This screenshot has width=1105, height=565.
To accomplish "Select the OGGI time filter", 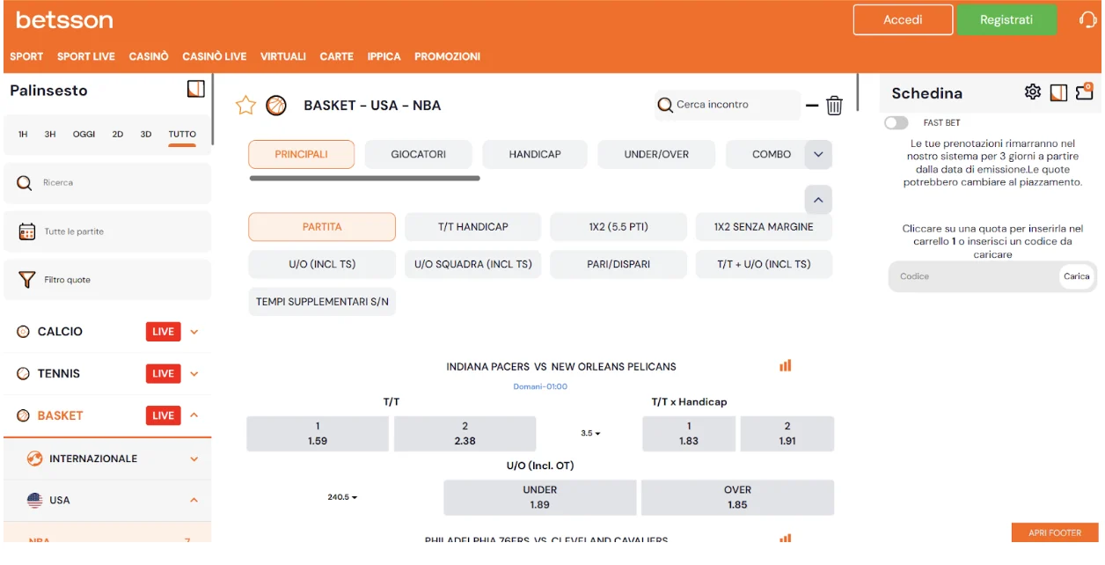I will [x=84, y=135].
